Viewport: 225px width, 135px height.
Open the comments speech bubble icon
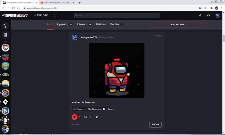point(86,117)
